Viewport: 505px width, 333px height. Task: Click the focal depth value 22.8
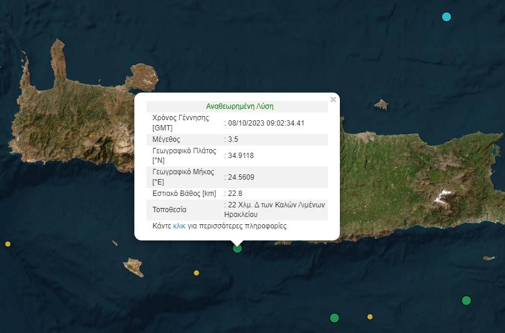tap(236, 194)
